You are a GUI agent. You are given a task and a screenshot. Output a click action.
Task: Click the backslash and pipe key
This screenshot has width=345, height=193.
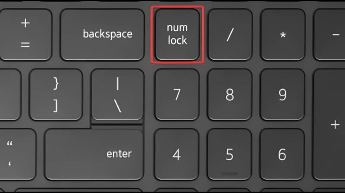pos(117,95)
